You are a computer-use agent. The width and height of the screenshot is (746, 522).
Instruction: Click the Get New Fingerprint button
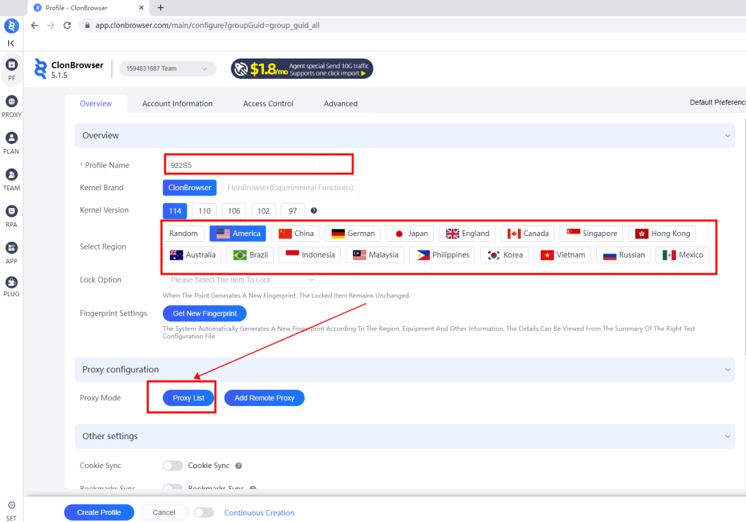[205, 314]
